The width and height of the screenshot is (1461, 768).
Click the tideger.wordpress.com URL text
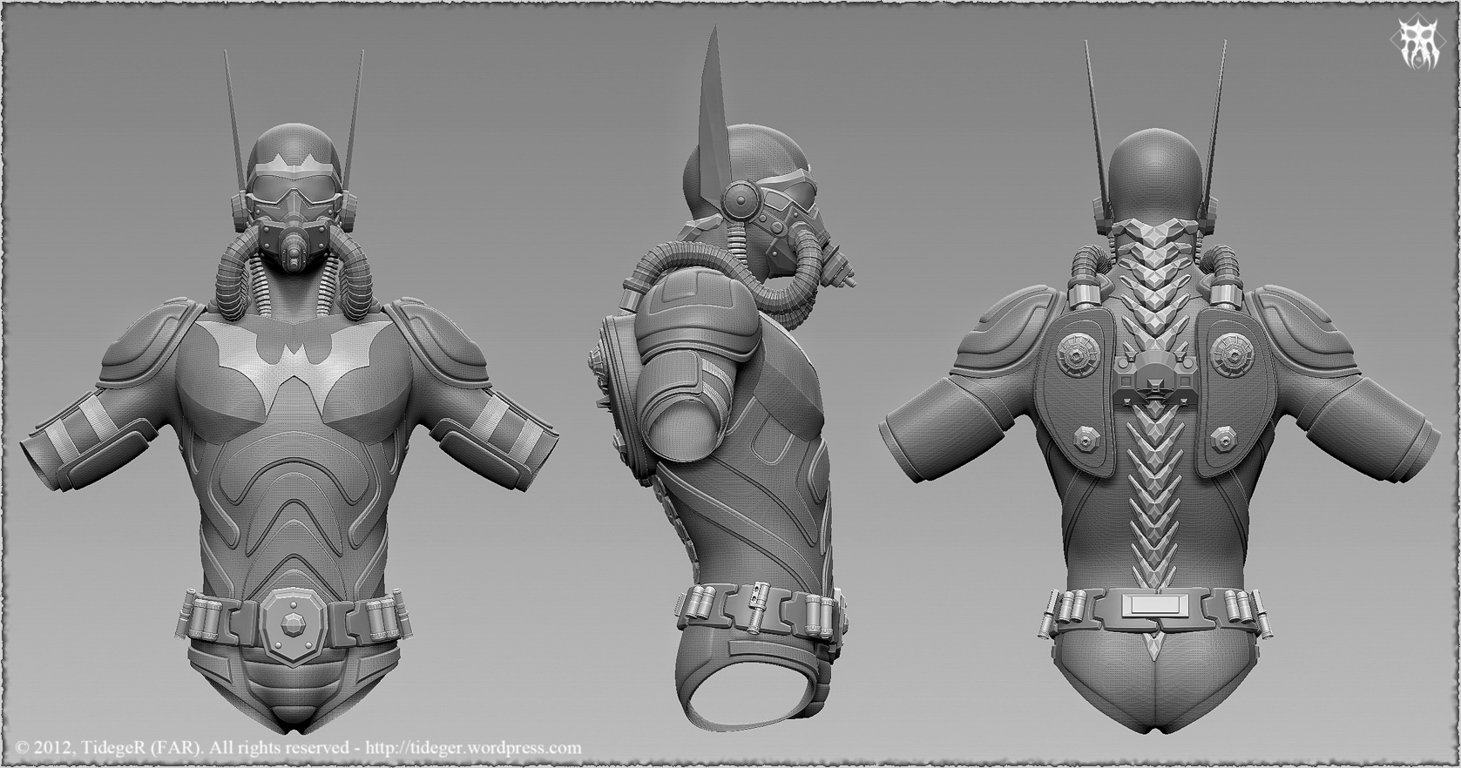(x=474, y=747)
